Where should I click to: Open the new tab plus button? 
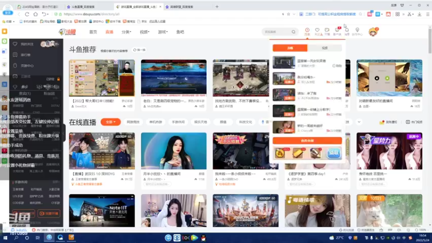[x=217, y=6]
